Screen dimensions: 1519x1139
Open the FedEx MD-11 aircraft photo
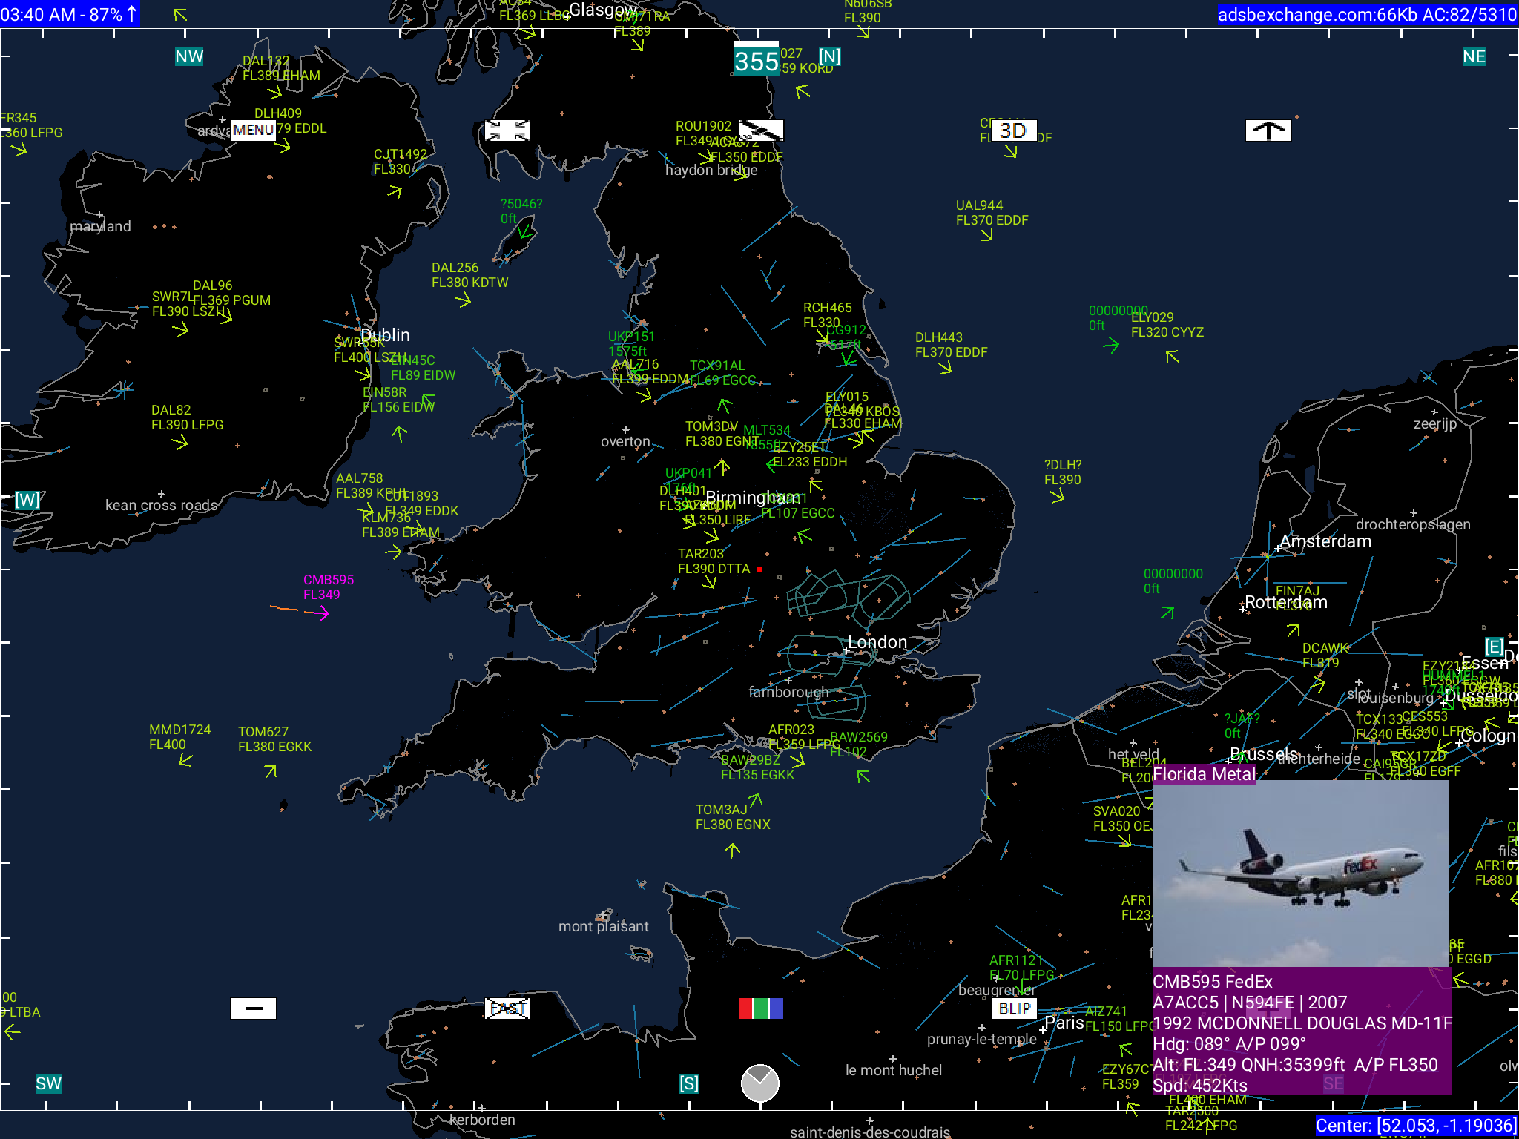click(x=1300, y=873)
